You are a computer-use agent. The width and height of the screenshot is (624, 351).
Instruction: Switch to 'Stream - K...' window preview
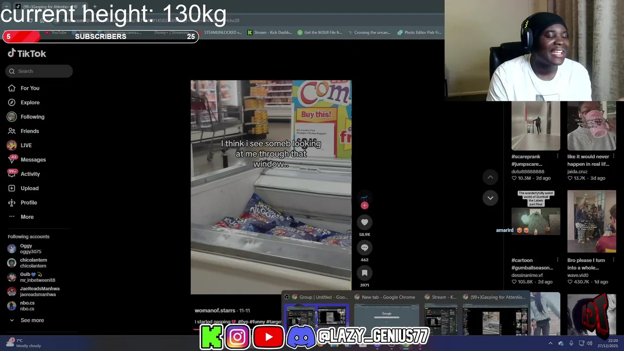pos(441,315)
